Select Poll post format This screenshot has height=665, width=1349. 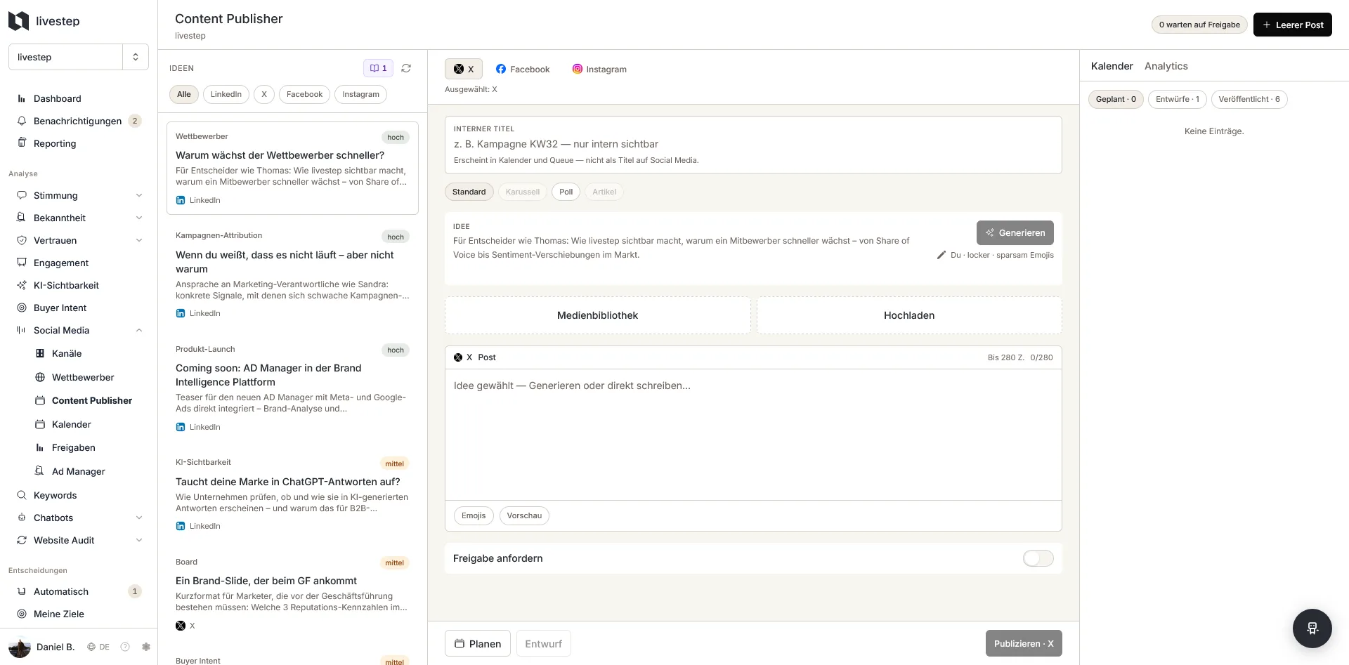(566, 192)
